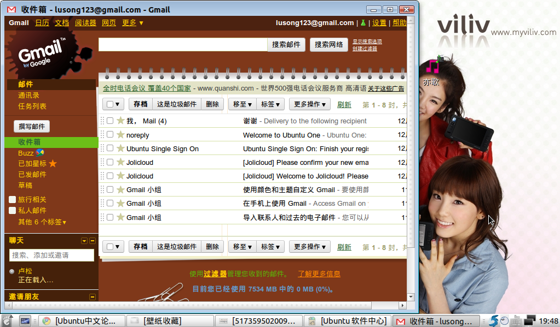Open 阅读器 in the Google bar
560x327 pixels.
(x=85, y=23)
